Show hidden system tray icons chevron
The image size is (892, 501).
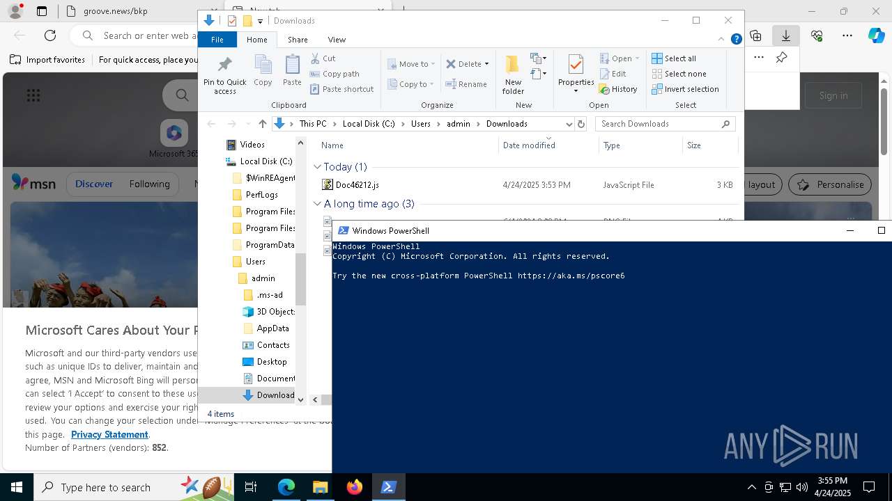pos(751,487)
